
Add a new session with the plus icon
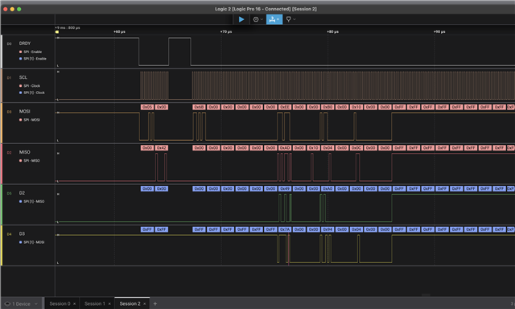click(x=155, y=303)
